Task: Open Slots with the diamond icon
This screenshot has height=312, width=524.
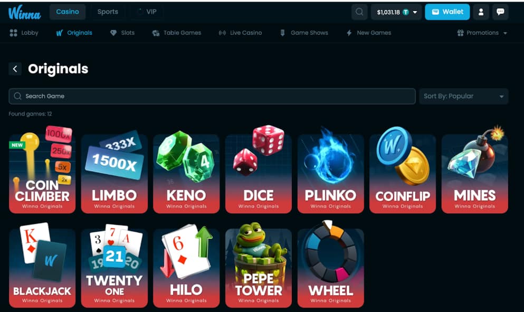Action: point(122,33)
